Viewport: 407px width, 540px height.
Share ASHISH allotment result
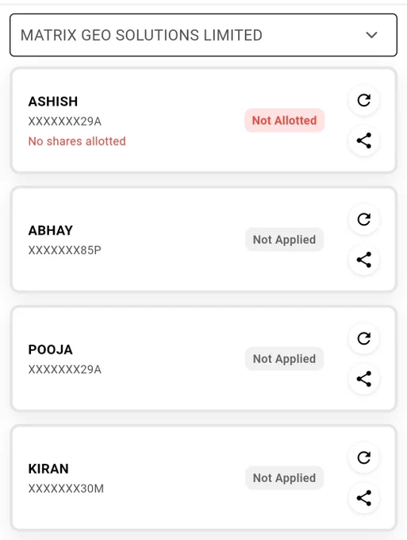363,141
